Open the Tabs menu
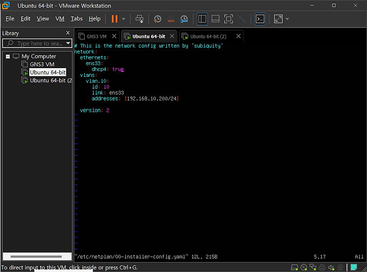The height and width of the screenshot is (272, 367). pos(76,19)
